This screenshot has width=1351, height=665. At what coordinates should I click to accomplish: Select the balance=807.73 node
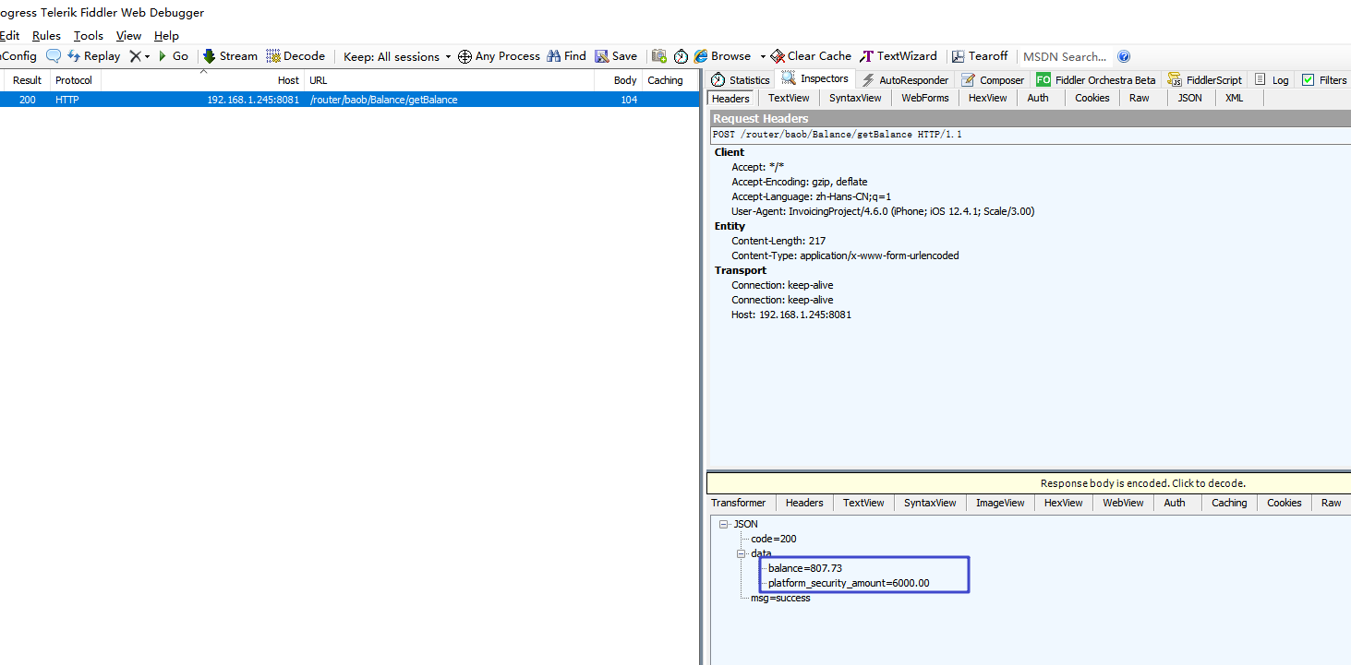tap(805, 568)
